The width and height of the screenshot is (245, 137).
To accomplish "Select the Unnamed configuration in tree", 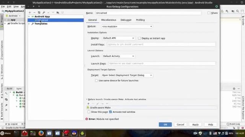I will [x=56, y=20].
